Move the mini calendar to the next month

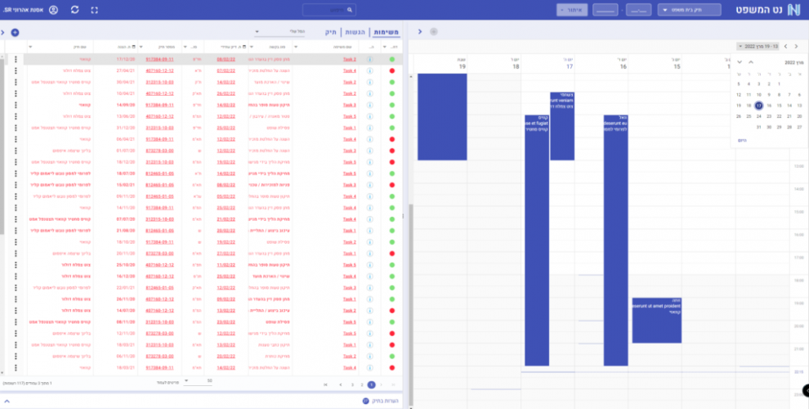(740, 62)
